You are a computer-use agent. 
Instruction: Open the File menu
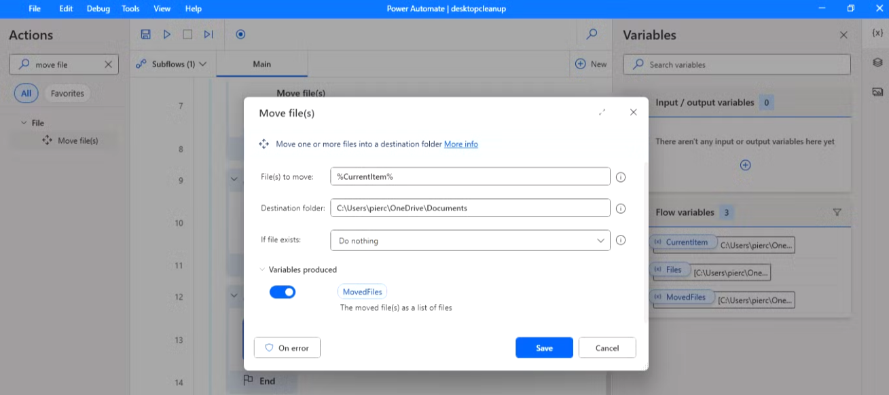[35, 8]
